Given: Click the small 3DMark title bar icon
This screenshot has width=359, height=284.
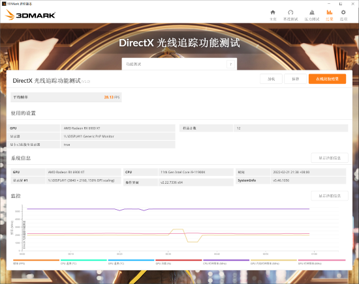Looking at the screenshot, I should [4, 4].
